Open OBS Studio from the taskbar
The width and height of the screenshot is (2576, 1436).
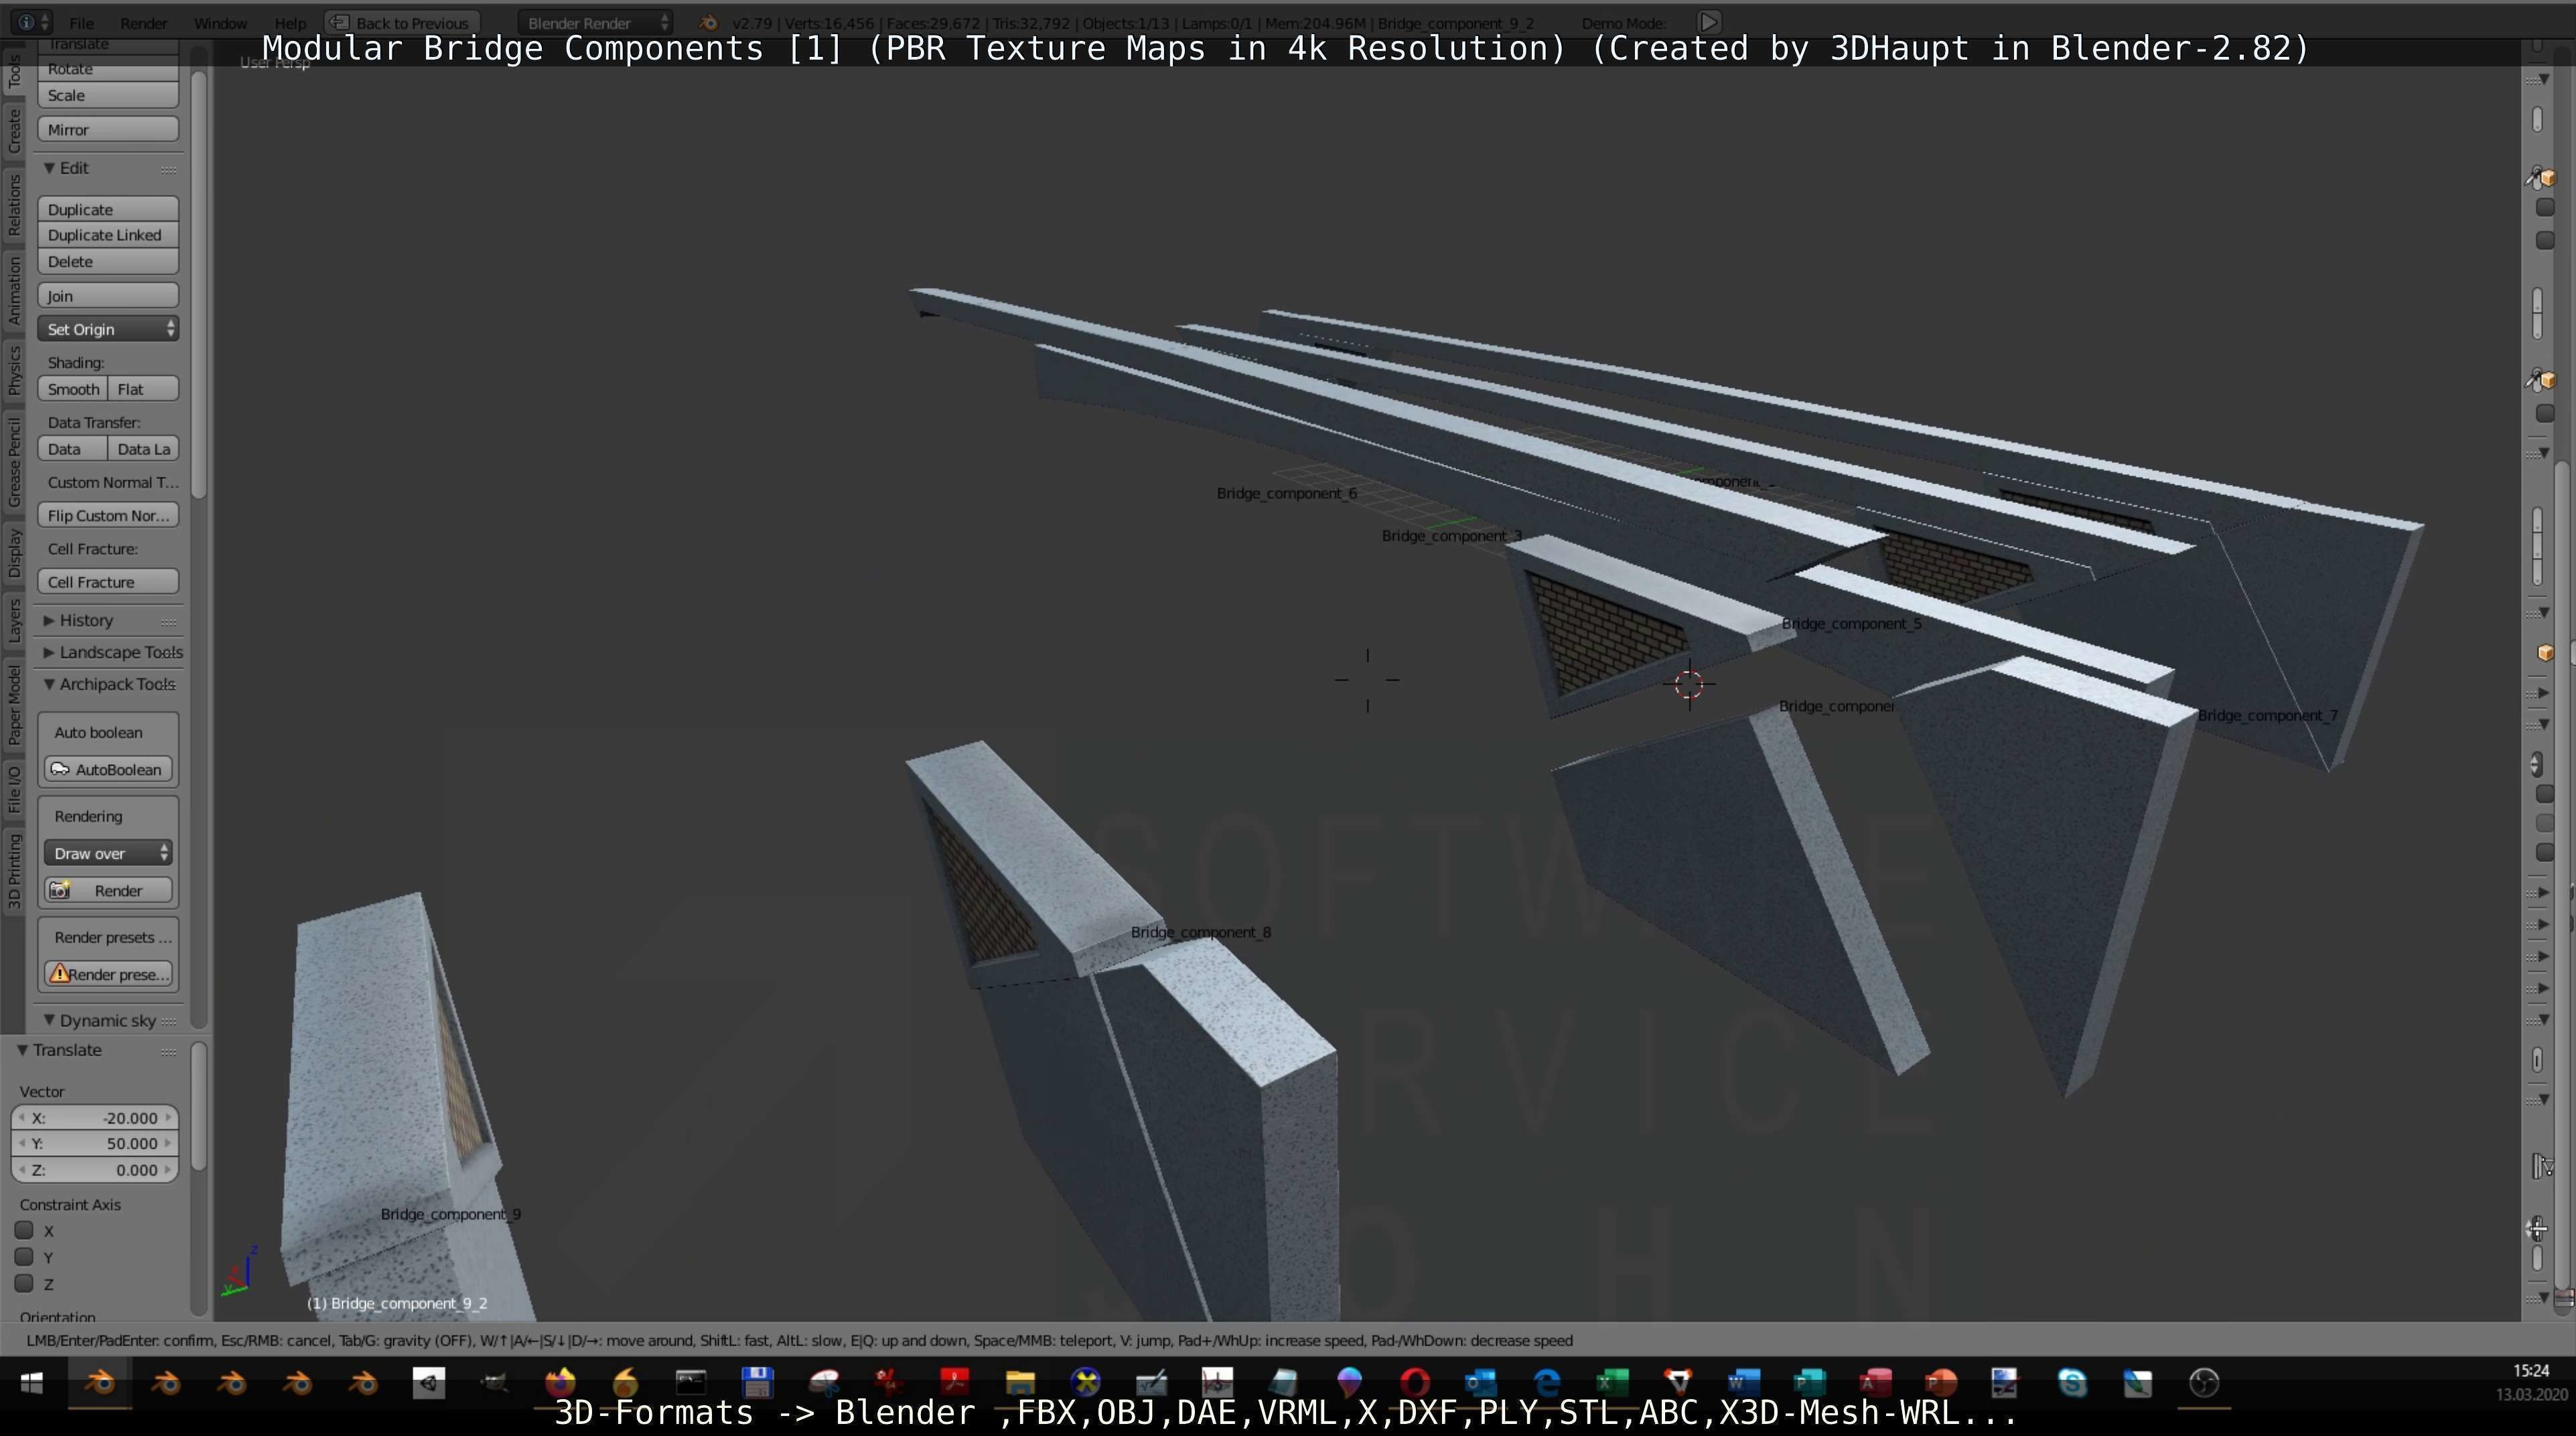click(x=2204, y=1383)
